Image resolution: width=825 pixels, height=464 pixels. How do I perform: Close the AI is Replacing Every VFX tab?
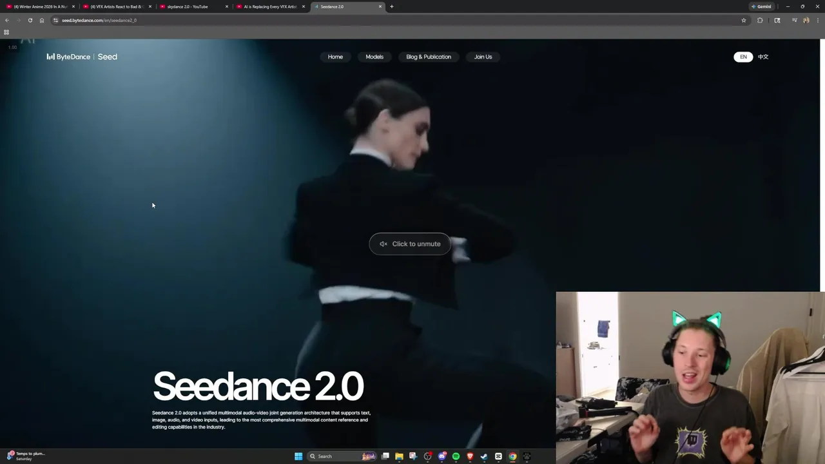[304, 6]
